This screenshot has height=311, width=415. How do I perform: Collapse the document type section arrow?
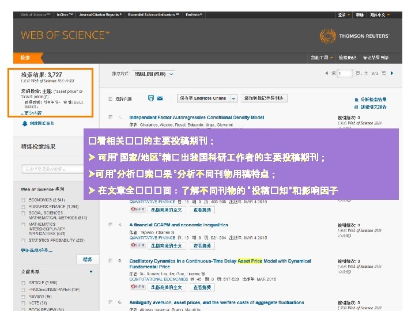[x=91, y=272]
